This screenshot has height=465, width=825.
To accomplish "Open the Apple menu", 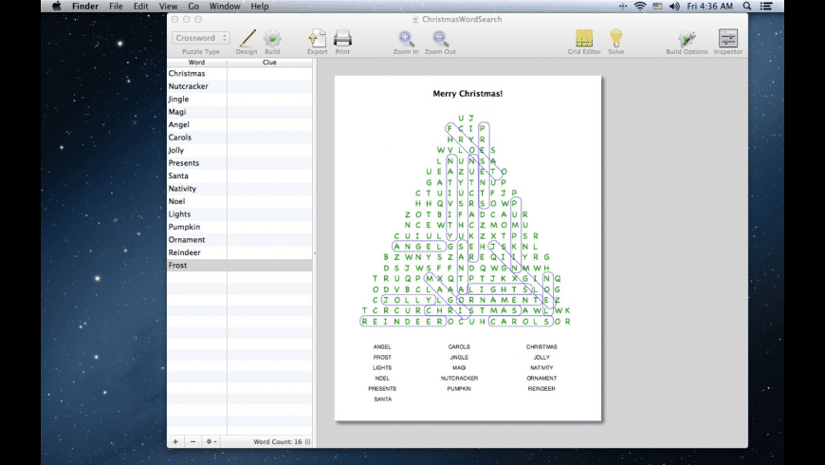I will (55, 6).
